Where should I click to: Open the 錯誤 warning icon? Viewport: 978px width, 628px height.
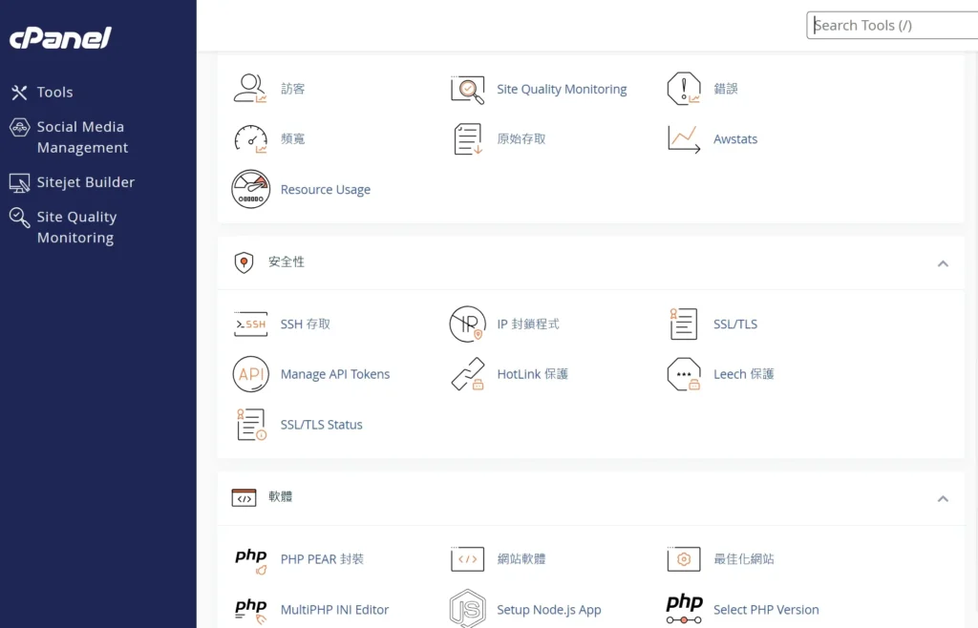684,89
